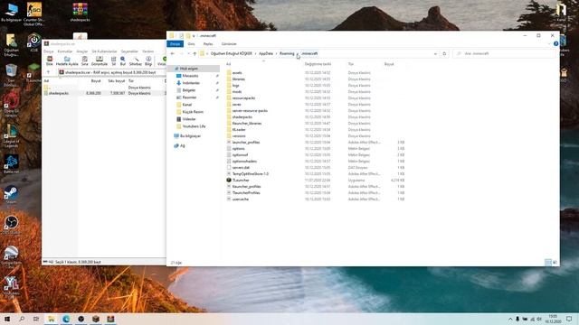This screenshot has height=325, width=579.
Task: Select Ağ (Network) in navigation pane
Action: pos(182,146)
